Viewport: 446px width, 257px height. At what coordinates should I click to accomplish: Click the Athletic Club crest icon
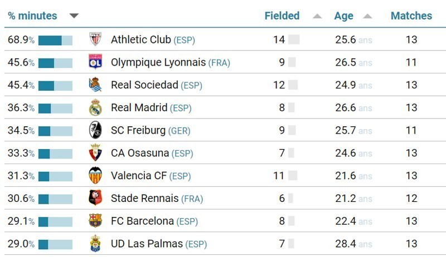tap(95, 39)
